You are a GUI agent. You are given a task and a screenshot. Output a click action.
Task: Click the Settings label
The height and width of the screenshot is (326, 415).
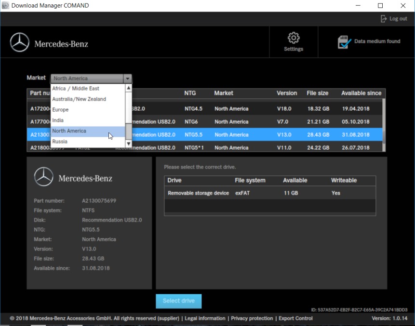(x=294, y=49)
